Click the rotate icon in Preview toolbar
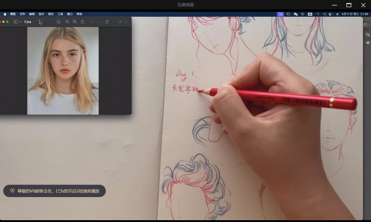 [107, 22]
